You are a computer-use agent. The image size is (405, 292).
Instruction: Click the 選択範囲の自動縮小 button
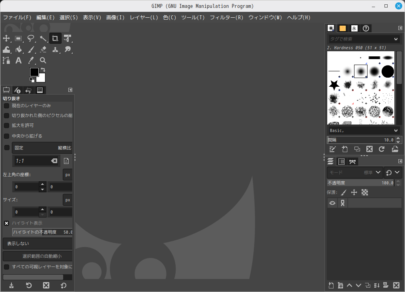pos(37,256)
